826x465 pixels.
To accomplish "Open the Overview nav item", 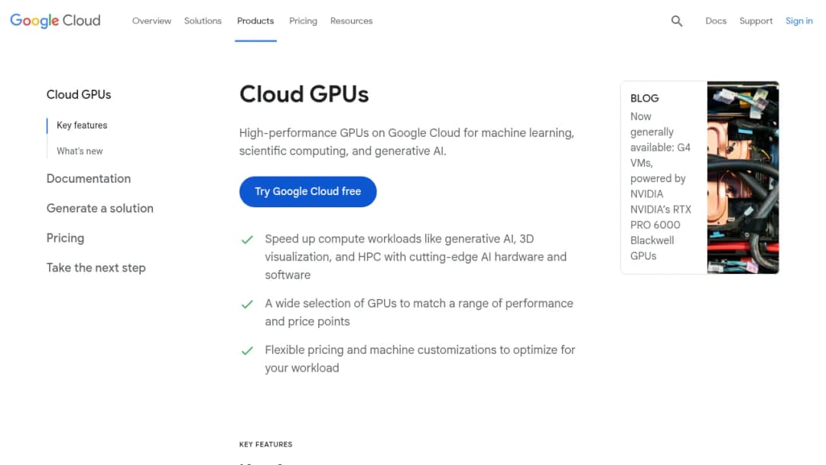I will pos(151,21).
